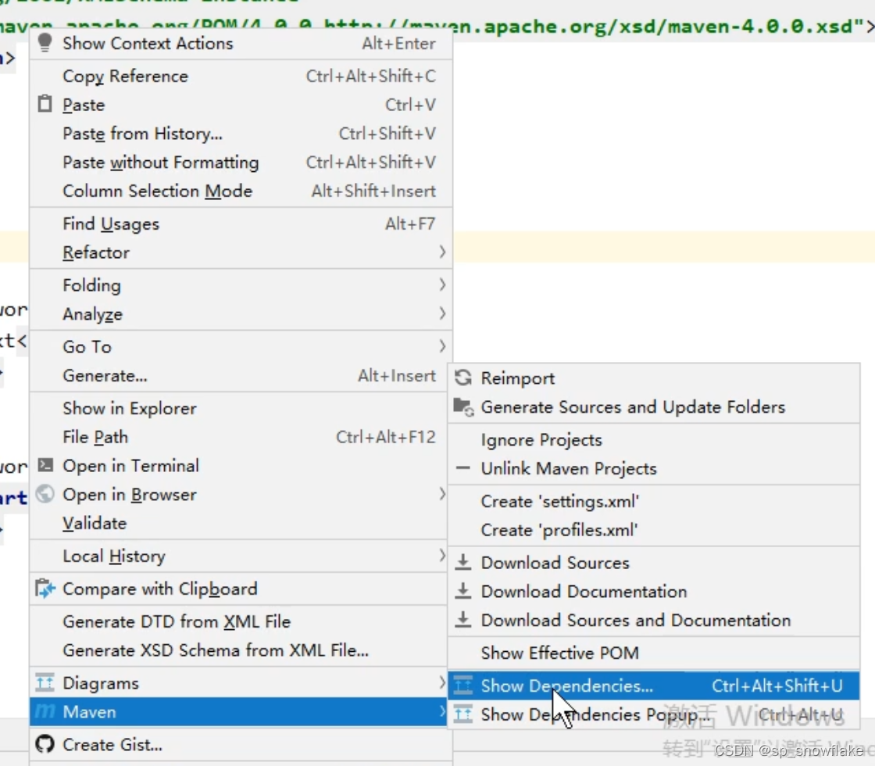Click the Paste clipboard icon
Image resolution: width=875 pixels, height=766 pixels.
[45, 104]
